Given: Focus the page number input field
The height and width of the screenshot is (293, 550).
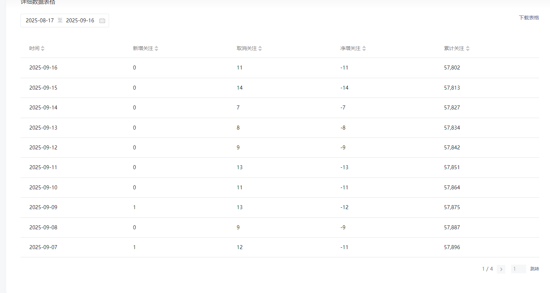Looking at the screenshot, I should tap(519, 269).
